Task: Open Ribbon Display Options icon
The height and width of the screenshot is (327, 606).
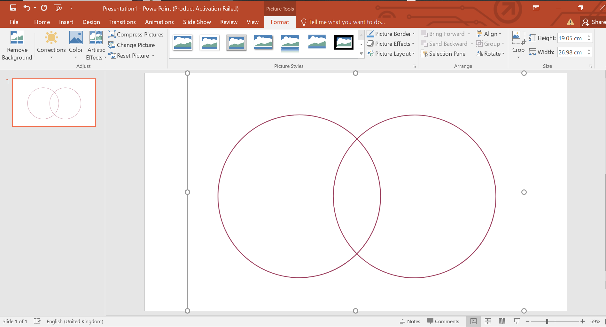Action: click(x=536, y=8)
